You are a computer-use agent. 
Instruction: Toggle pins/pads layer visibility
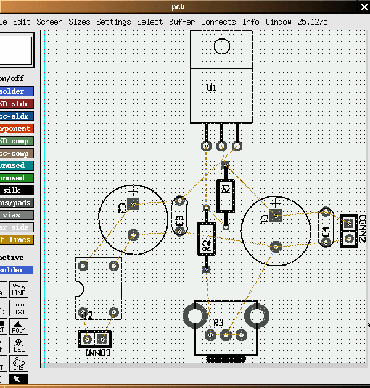coord(15,203)
